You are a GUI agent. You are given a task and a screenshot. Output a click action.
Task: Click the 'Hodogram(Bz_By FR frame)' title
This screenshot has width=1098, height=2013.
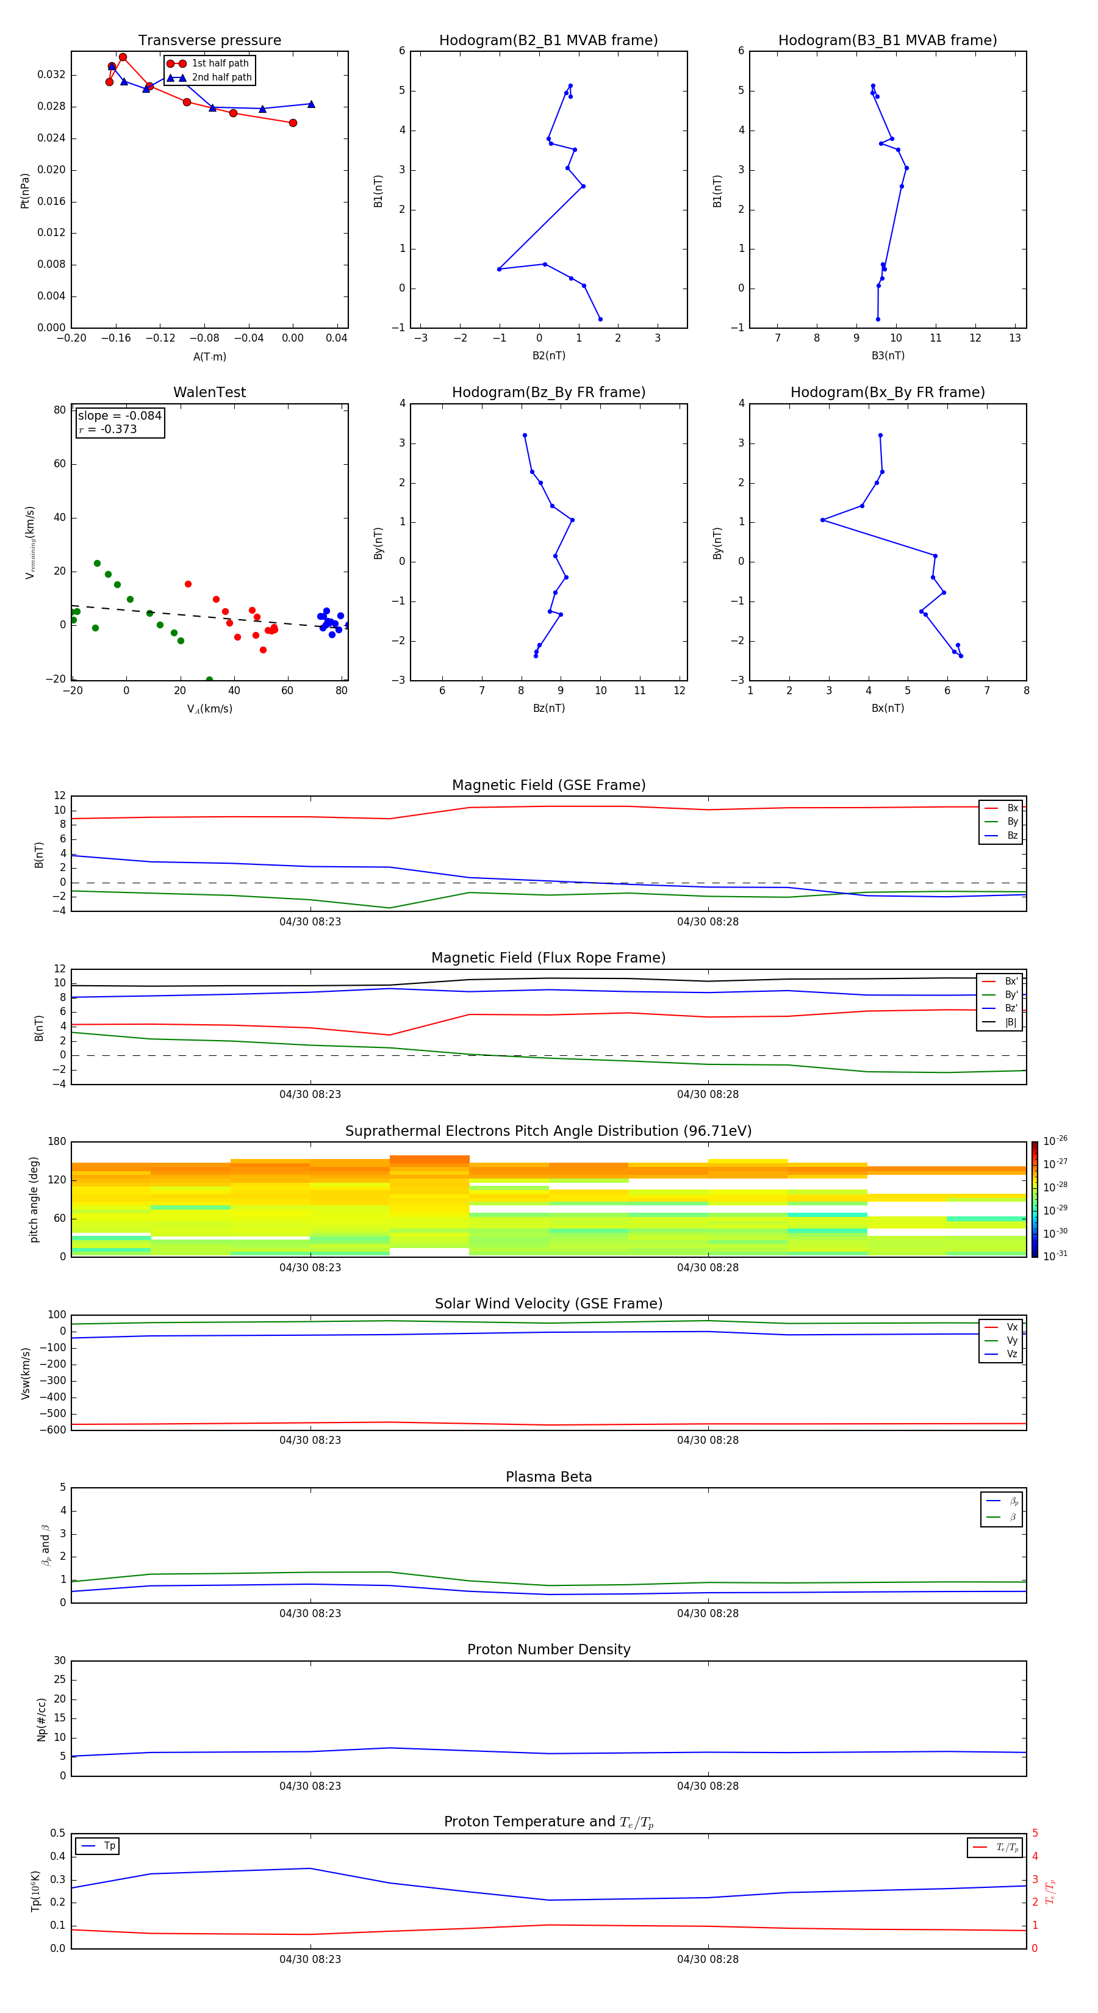pyautogui.click(x=548, y=392)
